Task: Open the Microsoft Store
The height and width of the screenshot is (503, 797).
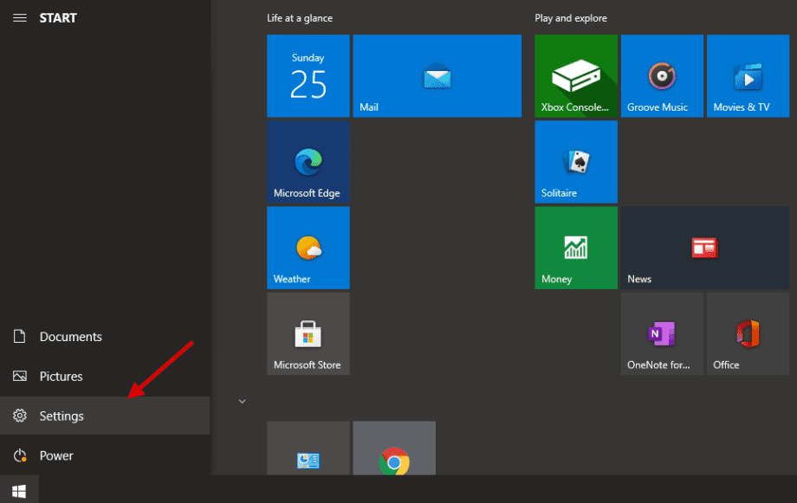Action: point(308,333)
